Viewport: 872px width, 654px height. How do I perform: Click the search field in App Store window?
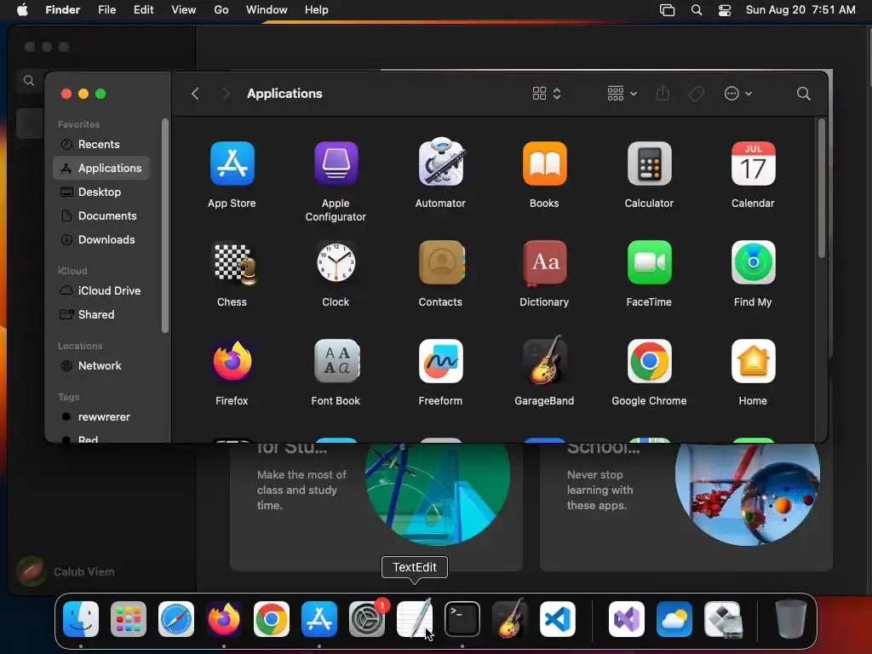coord(31,81)
